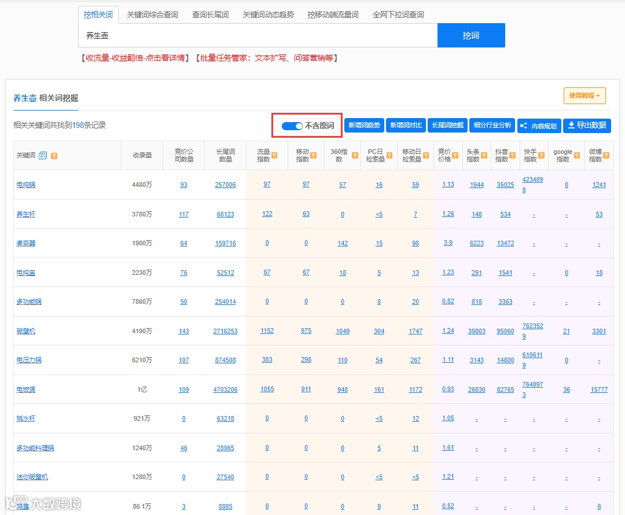Open keyword link 养生杯
The image size is (625, 515).
(x=26, y=214)
